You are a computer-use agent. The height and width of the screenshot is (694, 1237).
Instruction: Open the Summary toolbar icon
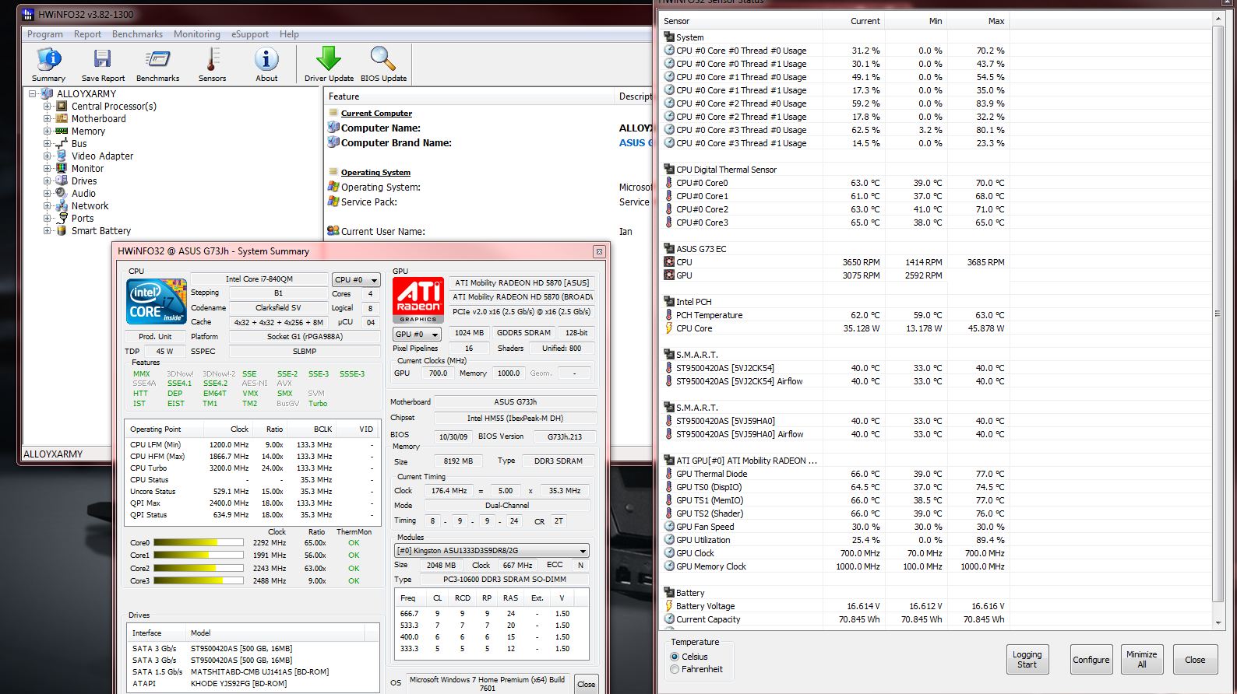(x=48, y=64)
